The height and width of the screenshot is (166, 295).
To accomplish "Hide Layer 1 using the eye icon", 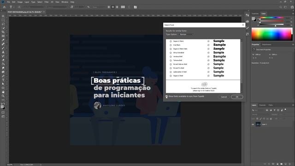I will tap(253, 125).
